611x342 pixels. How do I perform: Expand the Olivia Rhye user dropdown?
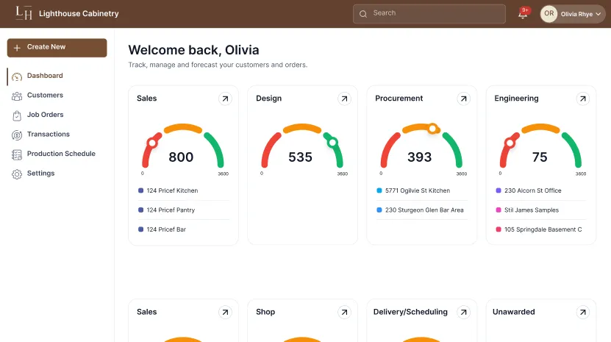tap(599, 14)
